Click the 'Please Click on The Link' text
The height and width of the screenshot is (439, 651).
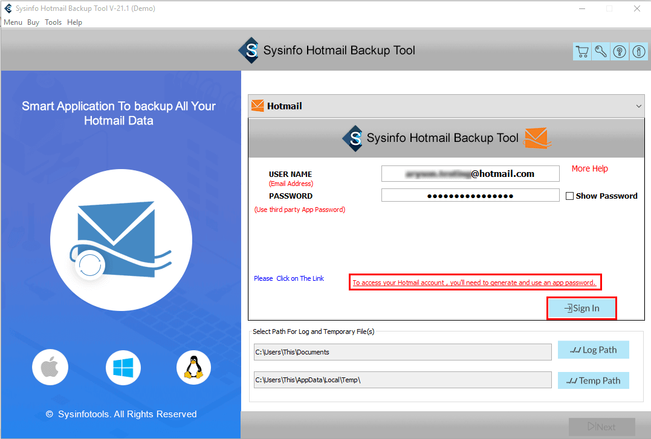(289, 278)
